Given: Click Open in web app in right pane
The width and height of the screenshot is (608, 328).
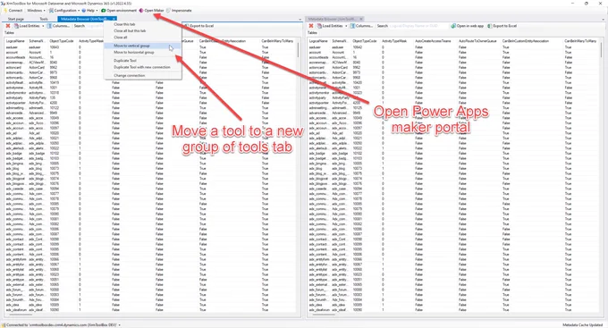Looking at the screenshot, I should (x=468, y=26).
